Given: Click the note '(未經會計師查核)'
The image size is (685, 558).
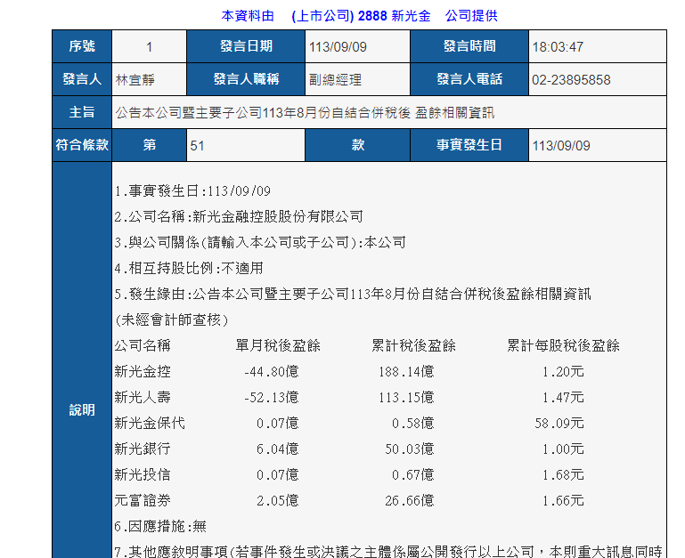Looking at the screenshot, I should click(x=171, y=320).
